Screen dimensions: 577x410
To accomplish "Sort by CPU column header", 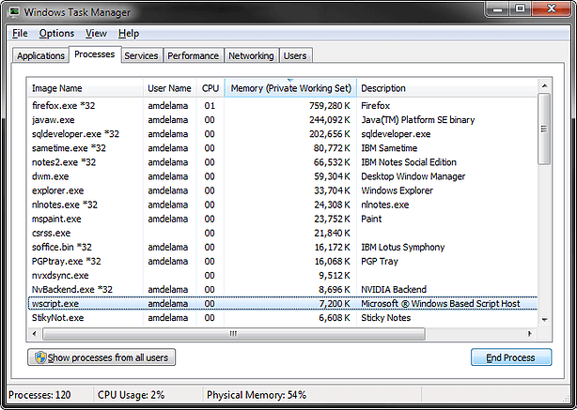I will (x=211, y=88).
